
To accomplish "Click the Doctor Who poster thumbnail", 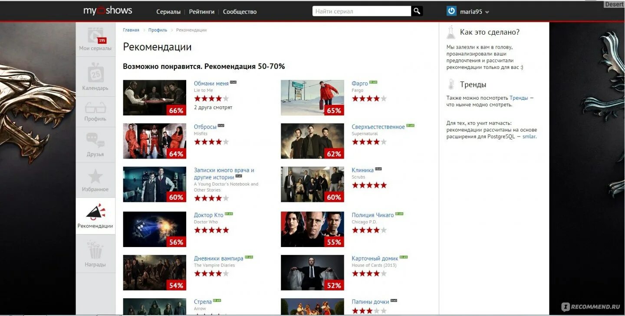I will 155,229.
